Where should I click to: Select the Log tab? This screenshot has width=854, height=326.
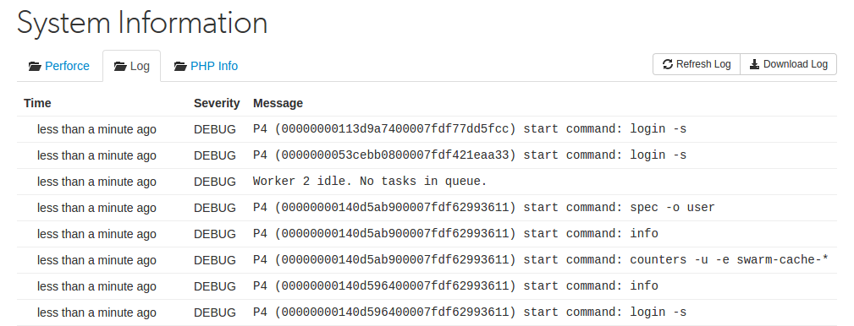[132, 66]
